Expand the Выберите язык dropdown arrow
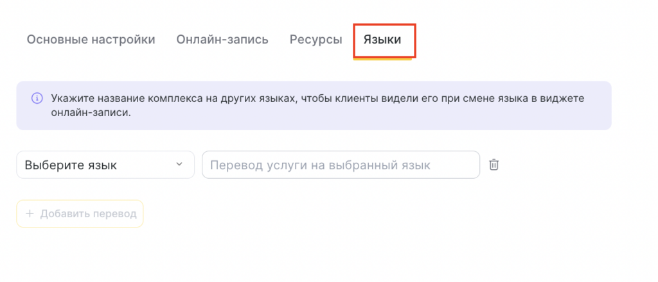Viewport: 658px width, 282px height. point(179,165)
